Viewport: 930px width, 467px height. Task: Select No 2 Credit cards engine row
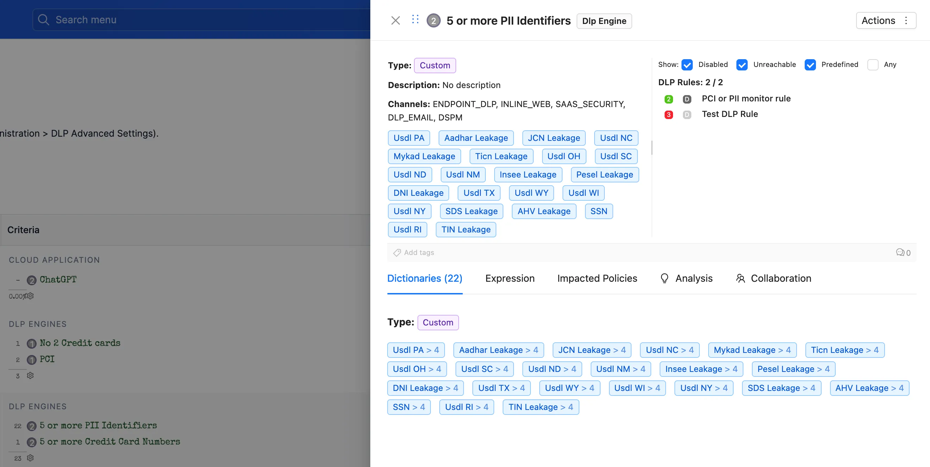point(80,343)
